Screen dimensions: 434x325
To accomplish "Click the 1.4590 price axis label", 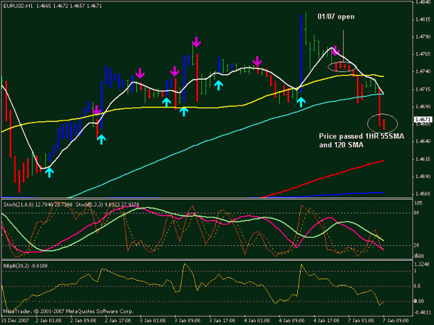I will point(423,177).
